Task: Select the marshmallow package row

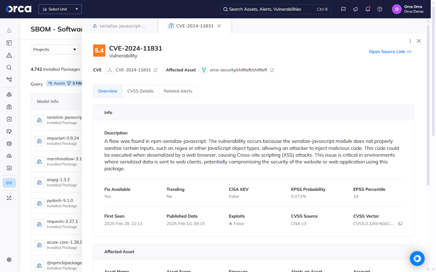Action: 57,162
